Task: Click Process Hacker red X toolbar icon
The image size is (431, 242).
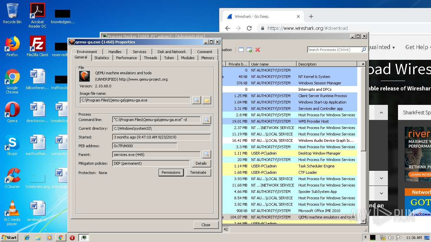Action: 258,50
